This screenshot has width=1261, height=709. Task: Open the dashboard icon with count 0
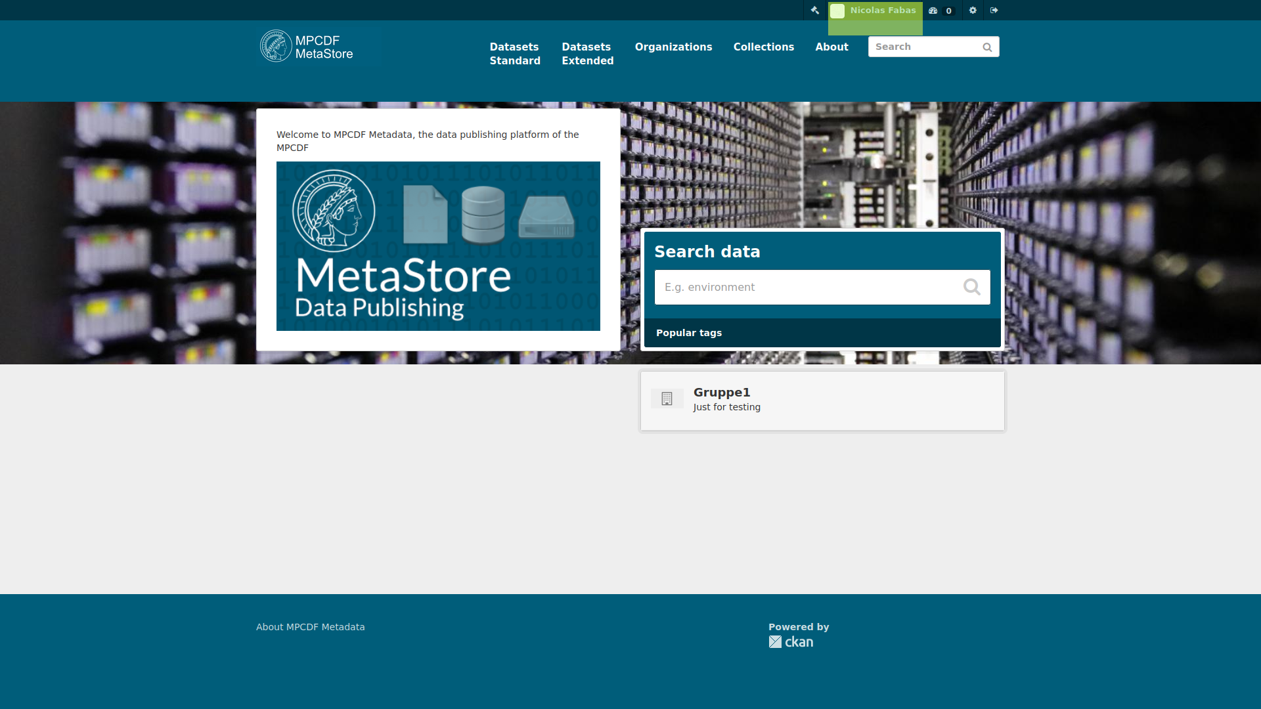point(941,11)
